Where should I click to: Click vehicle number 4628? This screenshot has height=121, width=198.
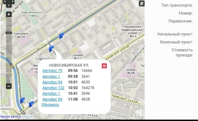86,99
